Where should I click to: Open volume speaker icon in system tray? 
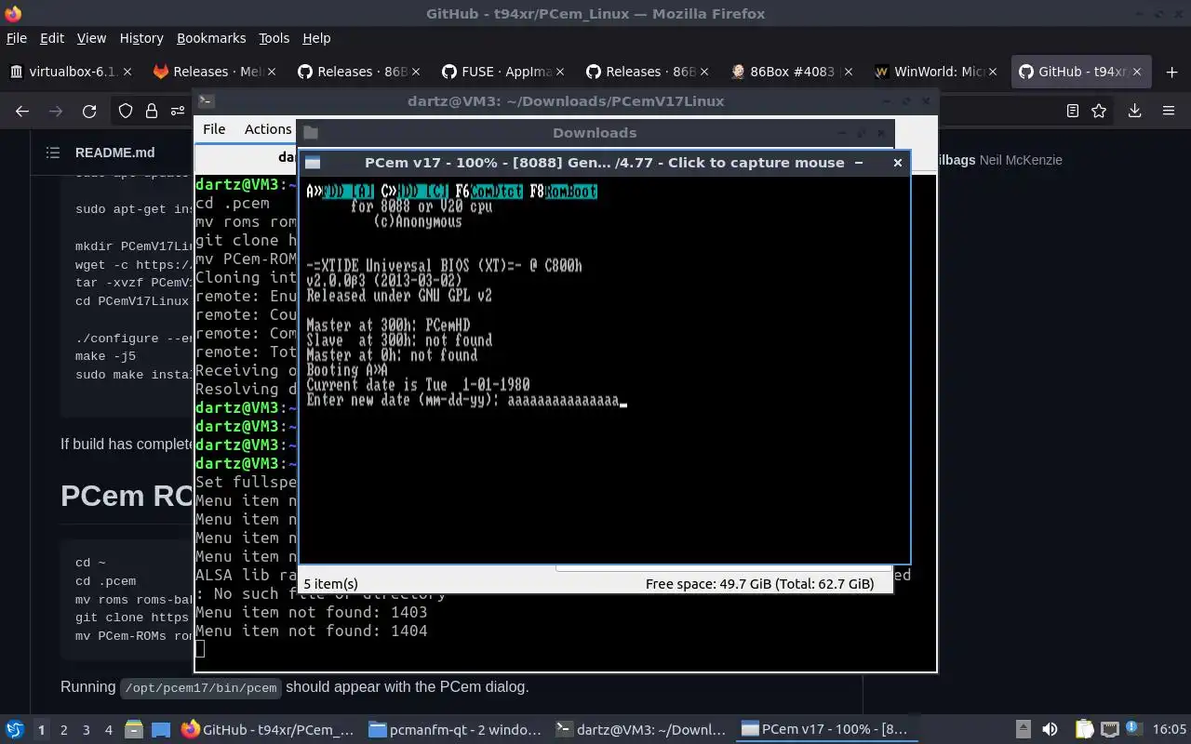click(x=1050, y=730)
